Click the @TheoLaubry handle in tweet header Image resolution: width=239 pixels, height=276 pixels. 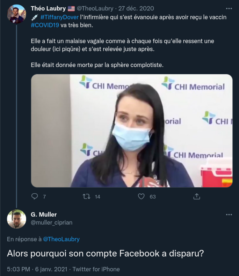click(95, 9)
